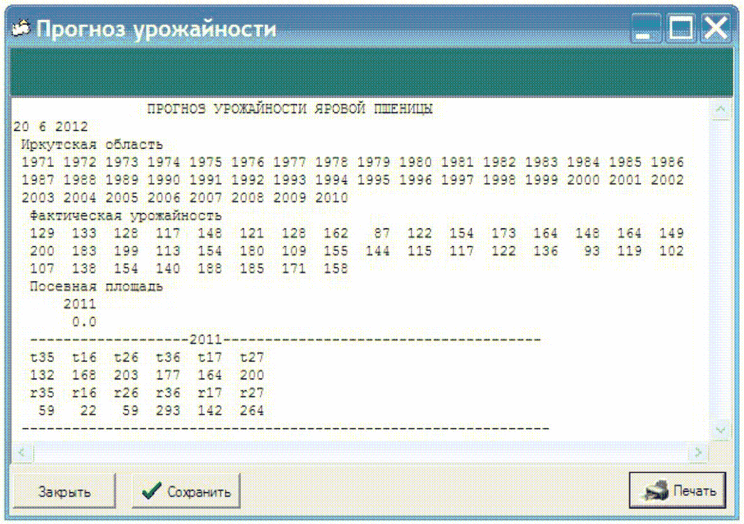Close the window with the X button
This screenshot has width=744, height=524.
715,28
